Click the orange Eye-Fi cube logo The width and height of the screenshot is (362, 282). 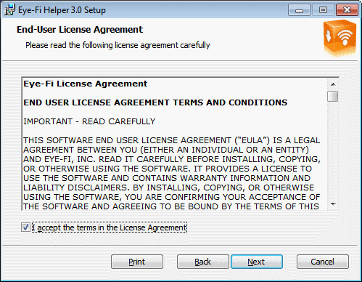click(340, 38)
